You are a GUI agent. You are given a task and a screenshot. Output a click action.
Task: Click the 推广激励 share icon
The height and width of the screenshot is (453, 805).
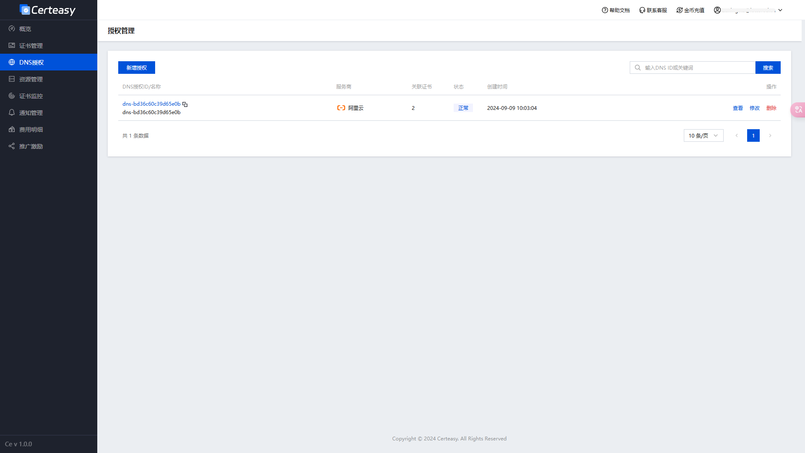coord(12,146)
